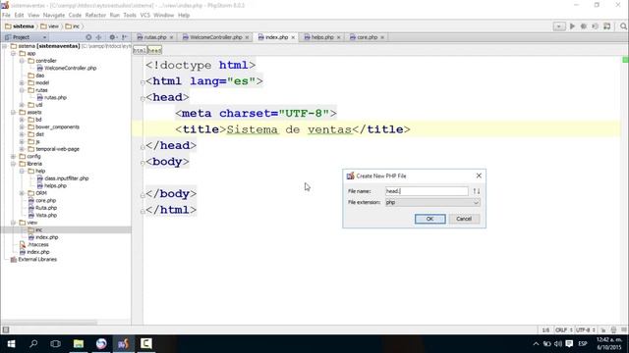
Task: Close the WelcomeController.php tab
Action: coord(247,37)
